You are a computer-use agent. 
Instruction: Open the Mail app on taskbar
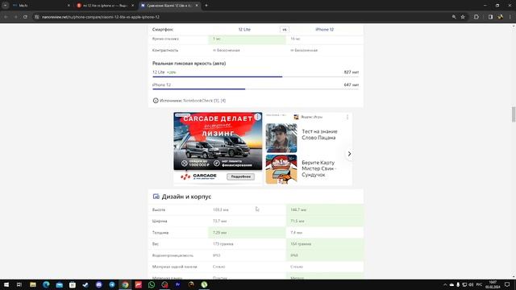tap(59, 284)
